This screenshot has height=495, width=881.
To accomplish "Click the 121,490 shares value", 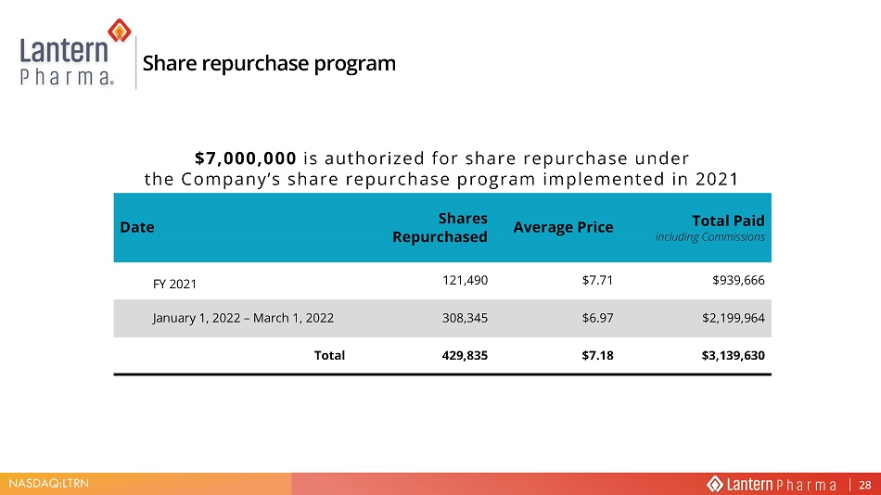I will tap(466, 280).
